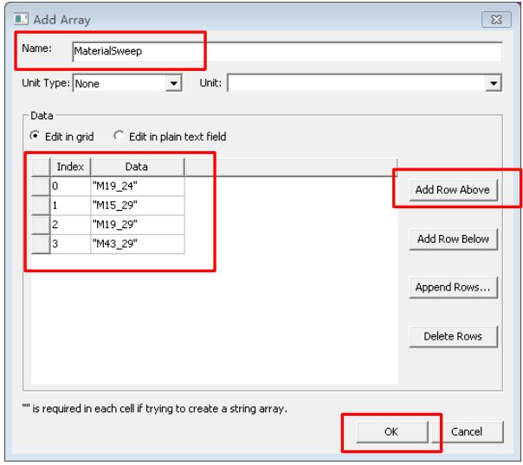Click the Name field containing MaterialSweep
523x465 pixels.
point(287,51)
